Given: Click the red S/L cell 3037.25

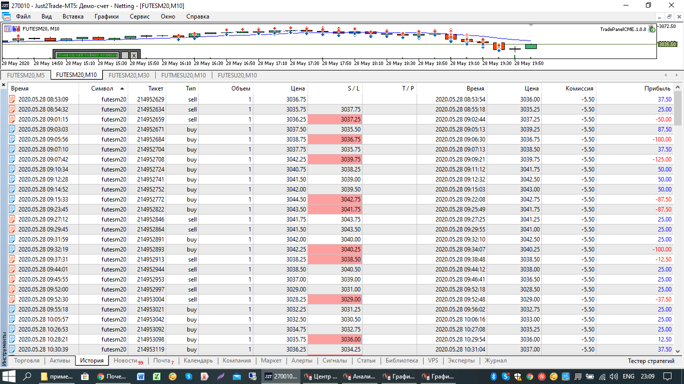Looking at the screenshot, I should (335, 119).
